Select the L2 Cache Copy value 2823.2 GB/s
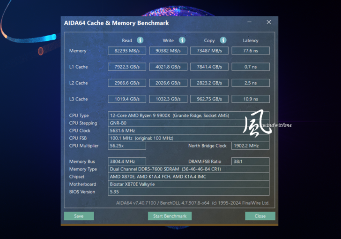The width and height of the screenshot is (341, 239). point(209,83)
